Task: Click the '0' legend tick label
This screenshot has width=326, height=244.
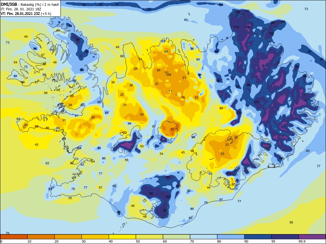Action: point(1,241)
